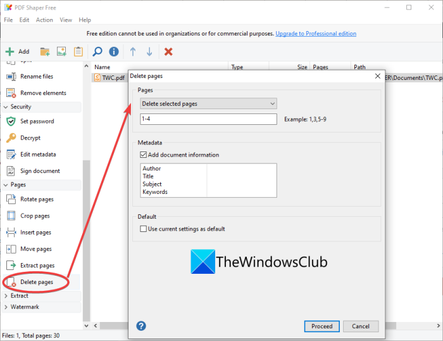The image size is (443, 341).
Task: Click the Type column header
Action: 248,67
